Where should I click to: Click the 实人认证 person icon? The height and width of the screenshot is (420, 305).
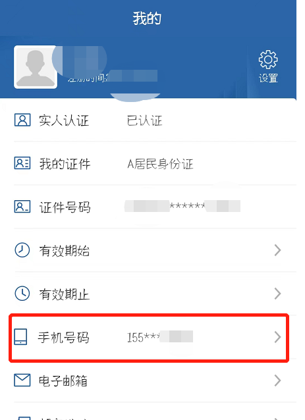[22, 120]
